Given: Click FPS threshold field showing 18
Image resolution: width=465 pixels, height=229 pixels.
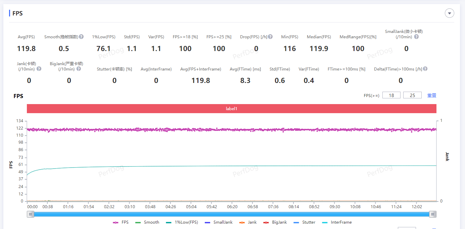Looking at the screenshot, I should point(391,95).
